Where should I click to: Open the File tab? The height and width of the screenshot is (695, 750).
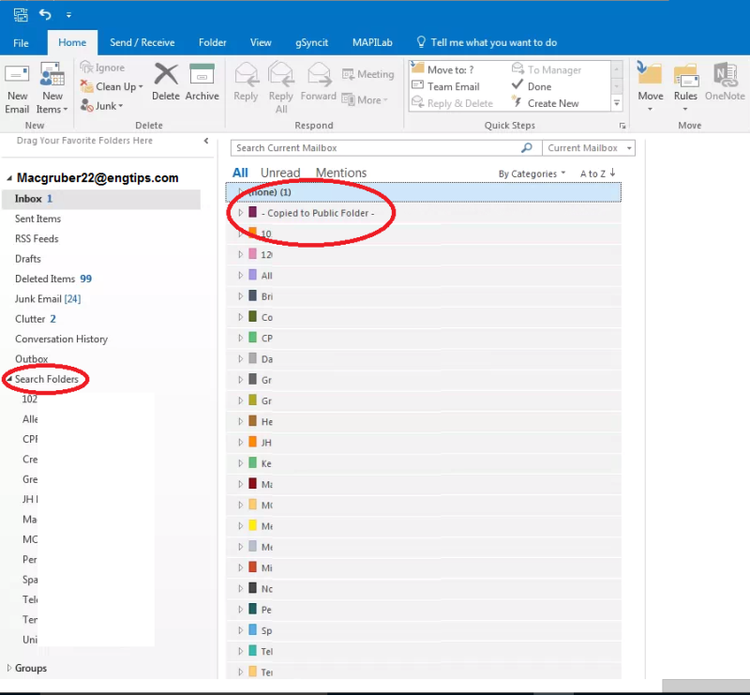pos(21,42)
